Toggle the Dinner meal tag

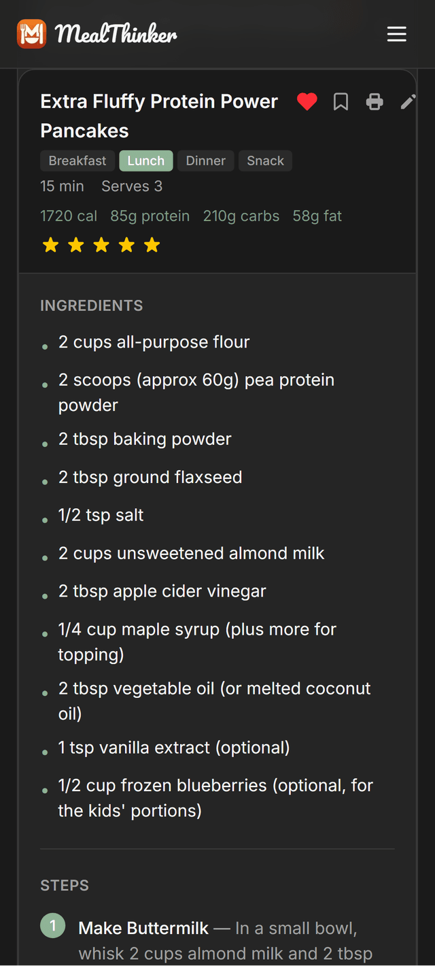click(205, 161)
